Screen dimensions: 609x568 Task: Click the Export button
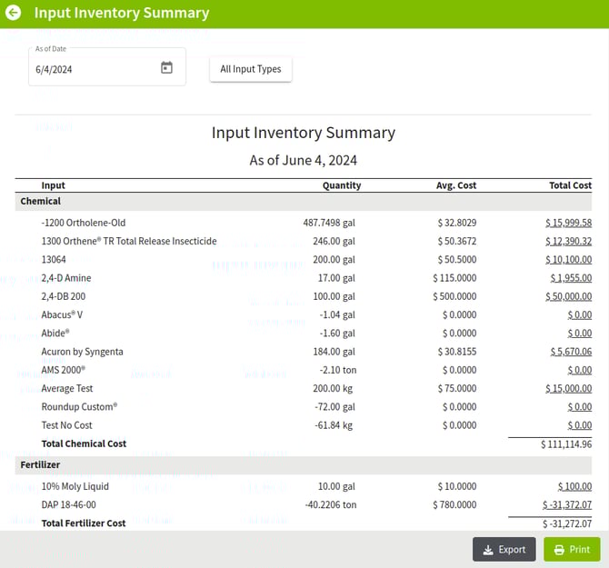[x=504, y=549]
